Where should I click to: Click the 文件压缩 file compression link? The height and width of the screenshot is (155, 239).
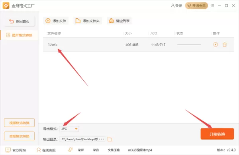point(114,150)
